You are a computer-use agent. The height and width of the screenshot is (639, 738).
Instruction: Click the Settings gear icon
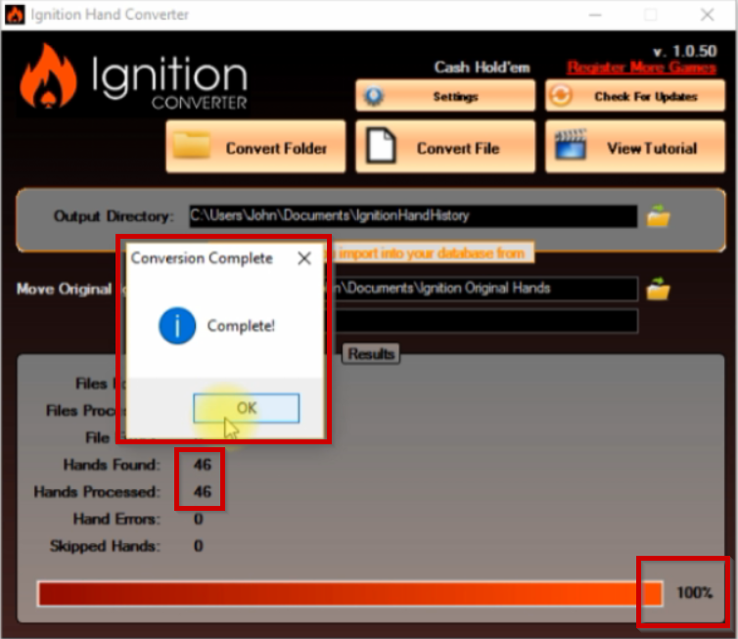pyautogui.click(x=374, y=96)
